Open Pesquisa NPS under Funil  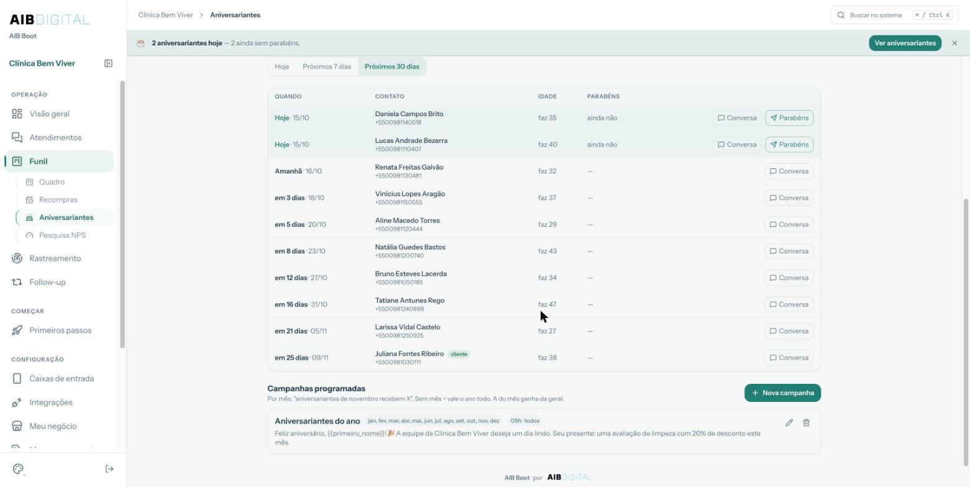[65, 235]
